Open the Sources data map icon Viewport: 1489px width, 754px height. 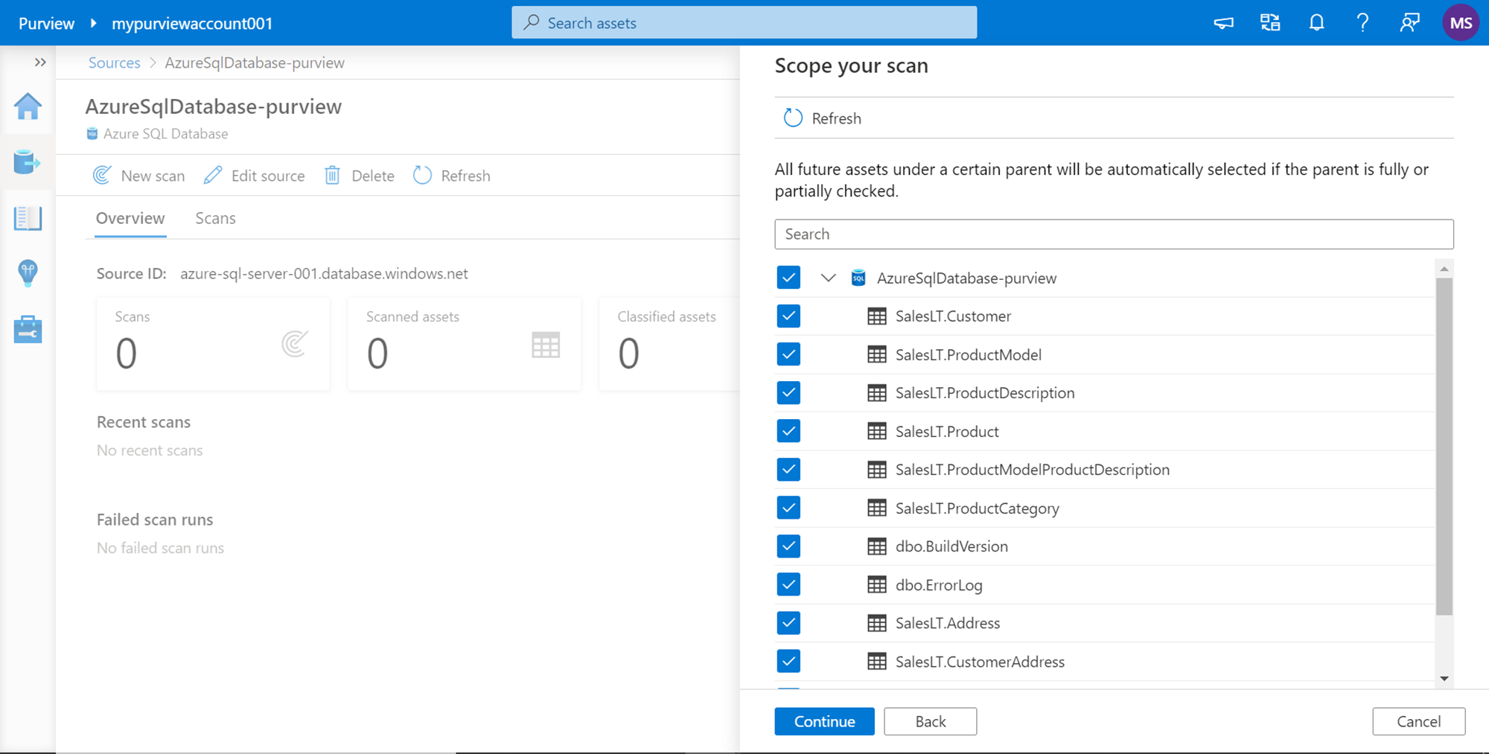[x=28, y=162]
